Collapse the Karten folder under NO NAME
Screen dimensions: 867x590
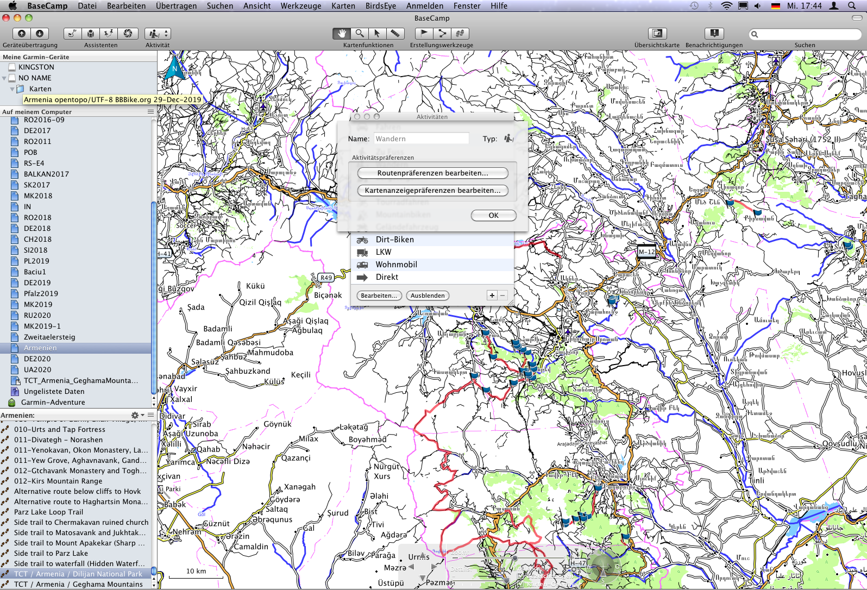coord(12,89)
